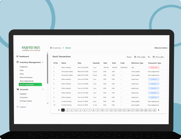Click the red Stock out badge

154,67
